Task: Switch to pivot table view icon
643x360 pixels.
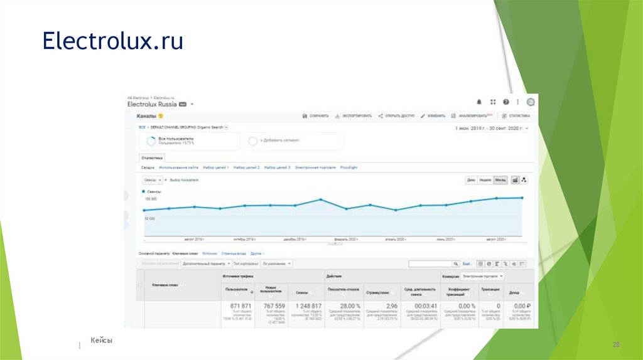Action: (522, 264)
